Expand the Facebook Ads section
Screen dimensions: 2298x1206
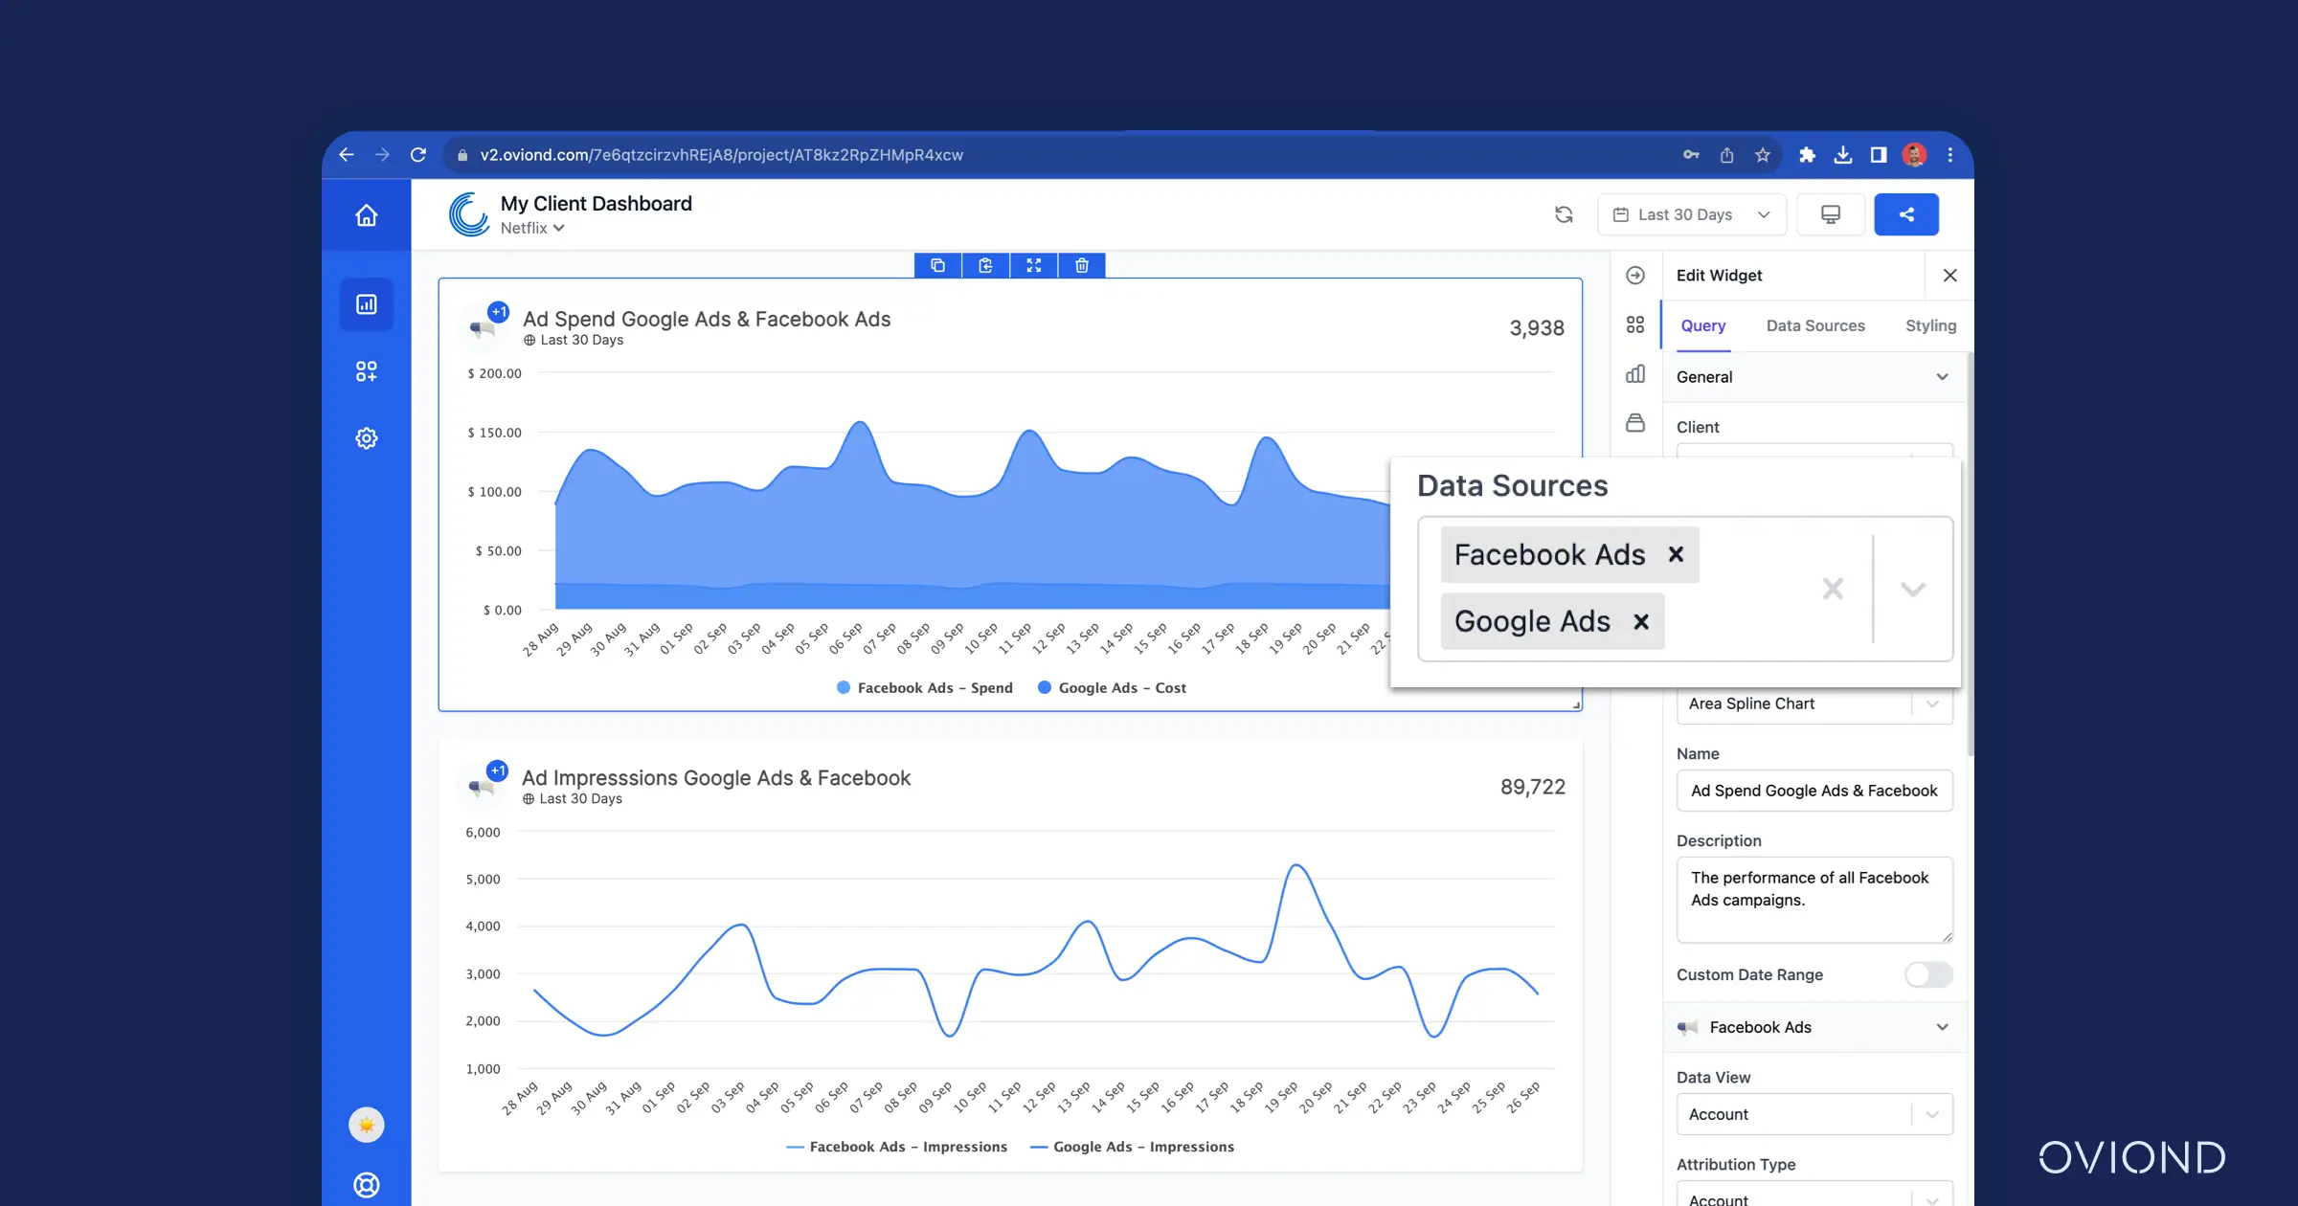pos(1814,1027)
